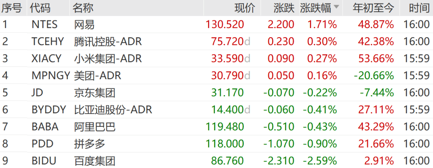Click change value -0.510
Screen dimensions: 433x168
point(279,127)
